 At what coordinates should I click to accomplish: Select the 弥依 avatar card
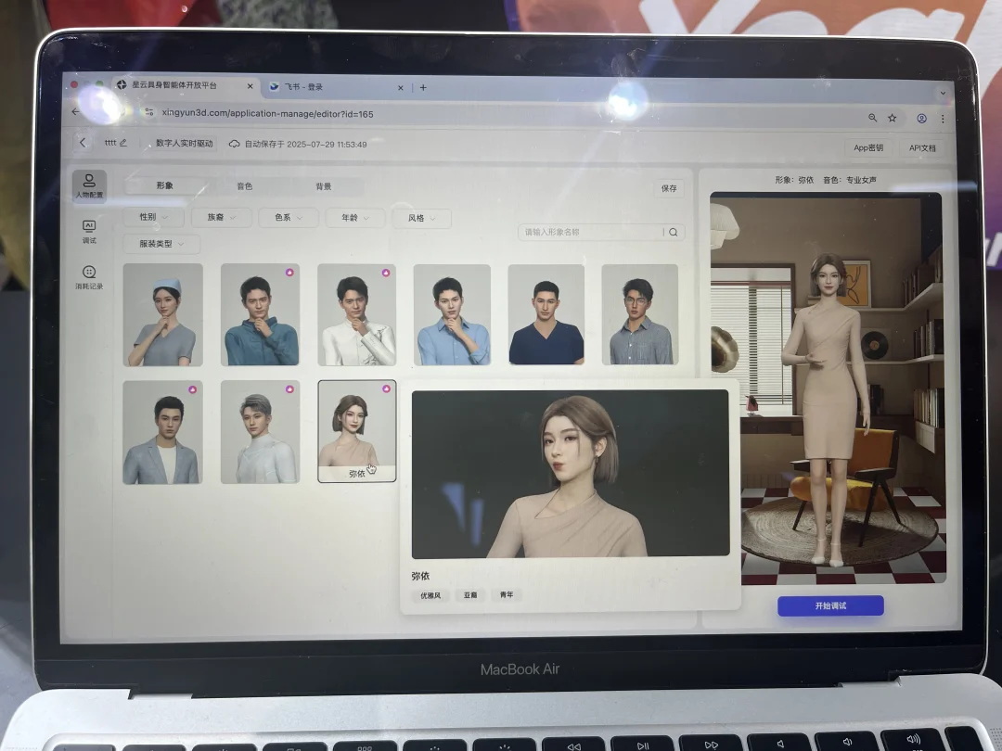356,431
